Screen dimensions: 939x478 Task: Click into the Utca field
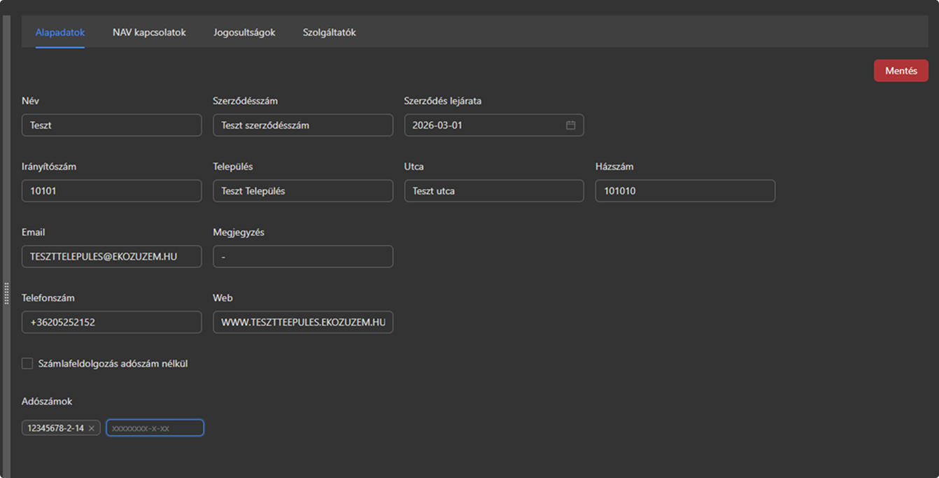[493, 191]
